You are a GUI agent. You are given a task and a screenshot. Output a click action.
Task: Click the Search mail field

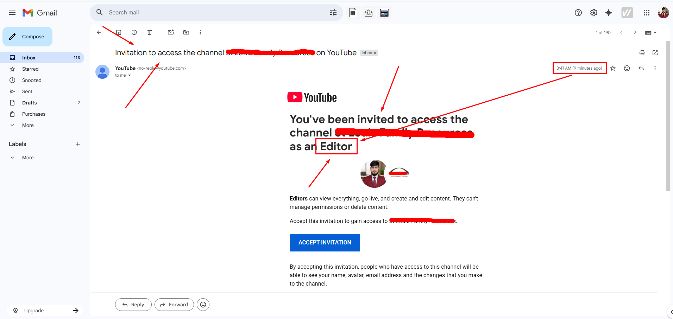point(211,13)
